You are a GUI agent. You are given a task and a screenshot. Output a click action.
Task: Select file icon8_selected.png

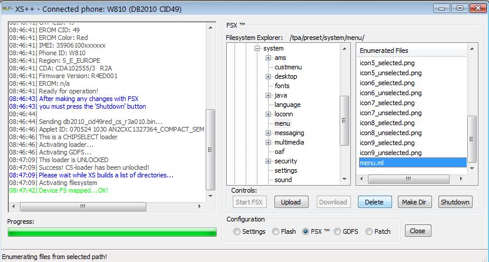coord(387,123)
